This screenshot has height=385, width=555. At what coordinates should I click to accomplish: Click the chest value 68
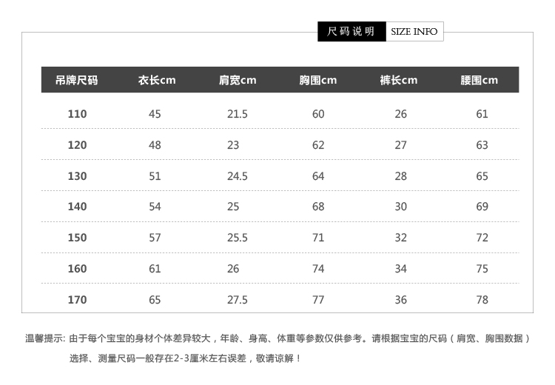[318, 207]
